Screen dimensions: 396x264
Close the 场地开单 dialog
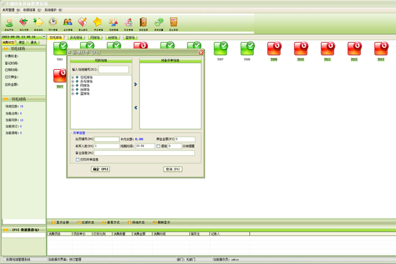coord(201,52)
